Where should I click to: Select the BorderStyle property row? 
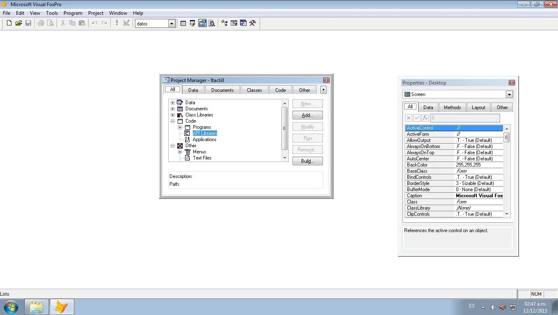(454, 183)
